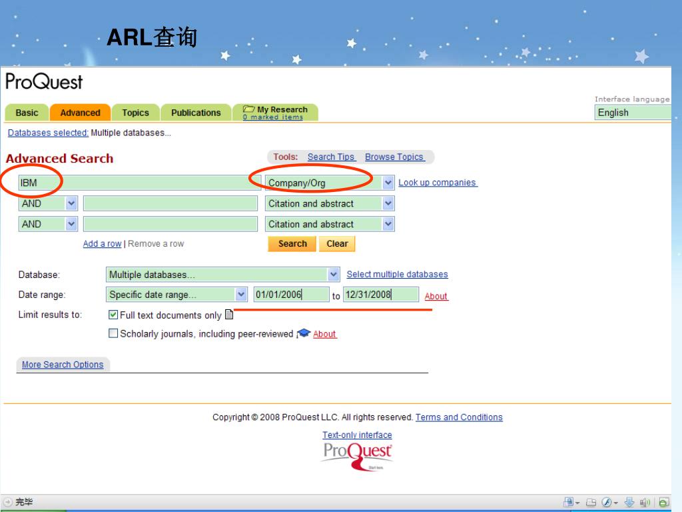Click the second row search term field
This screenshot has width=682, height=512.
pyautogui.click(x=170, y=203)
